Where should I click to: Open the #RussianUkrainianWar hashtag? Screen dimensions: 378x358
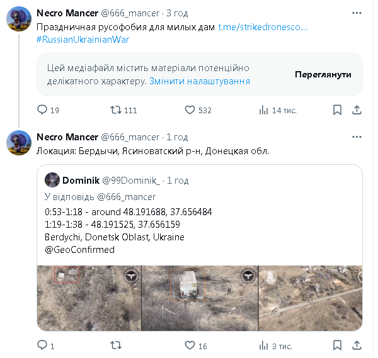(x=83, y=39)
